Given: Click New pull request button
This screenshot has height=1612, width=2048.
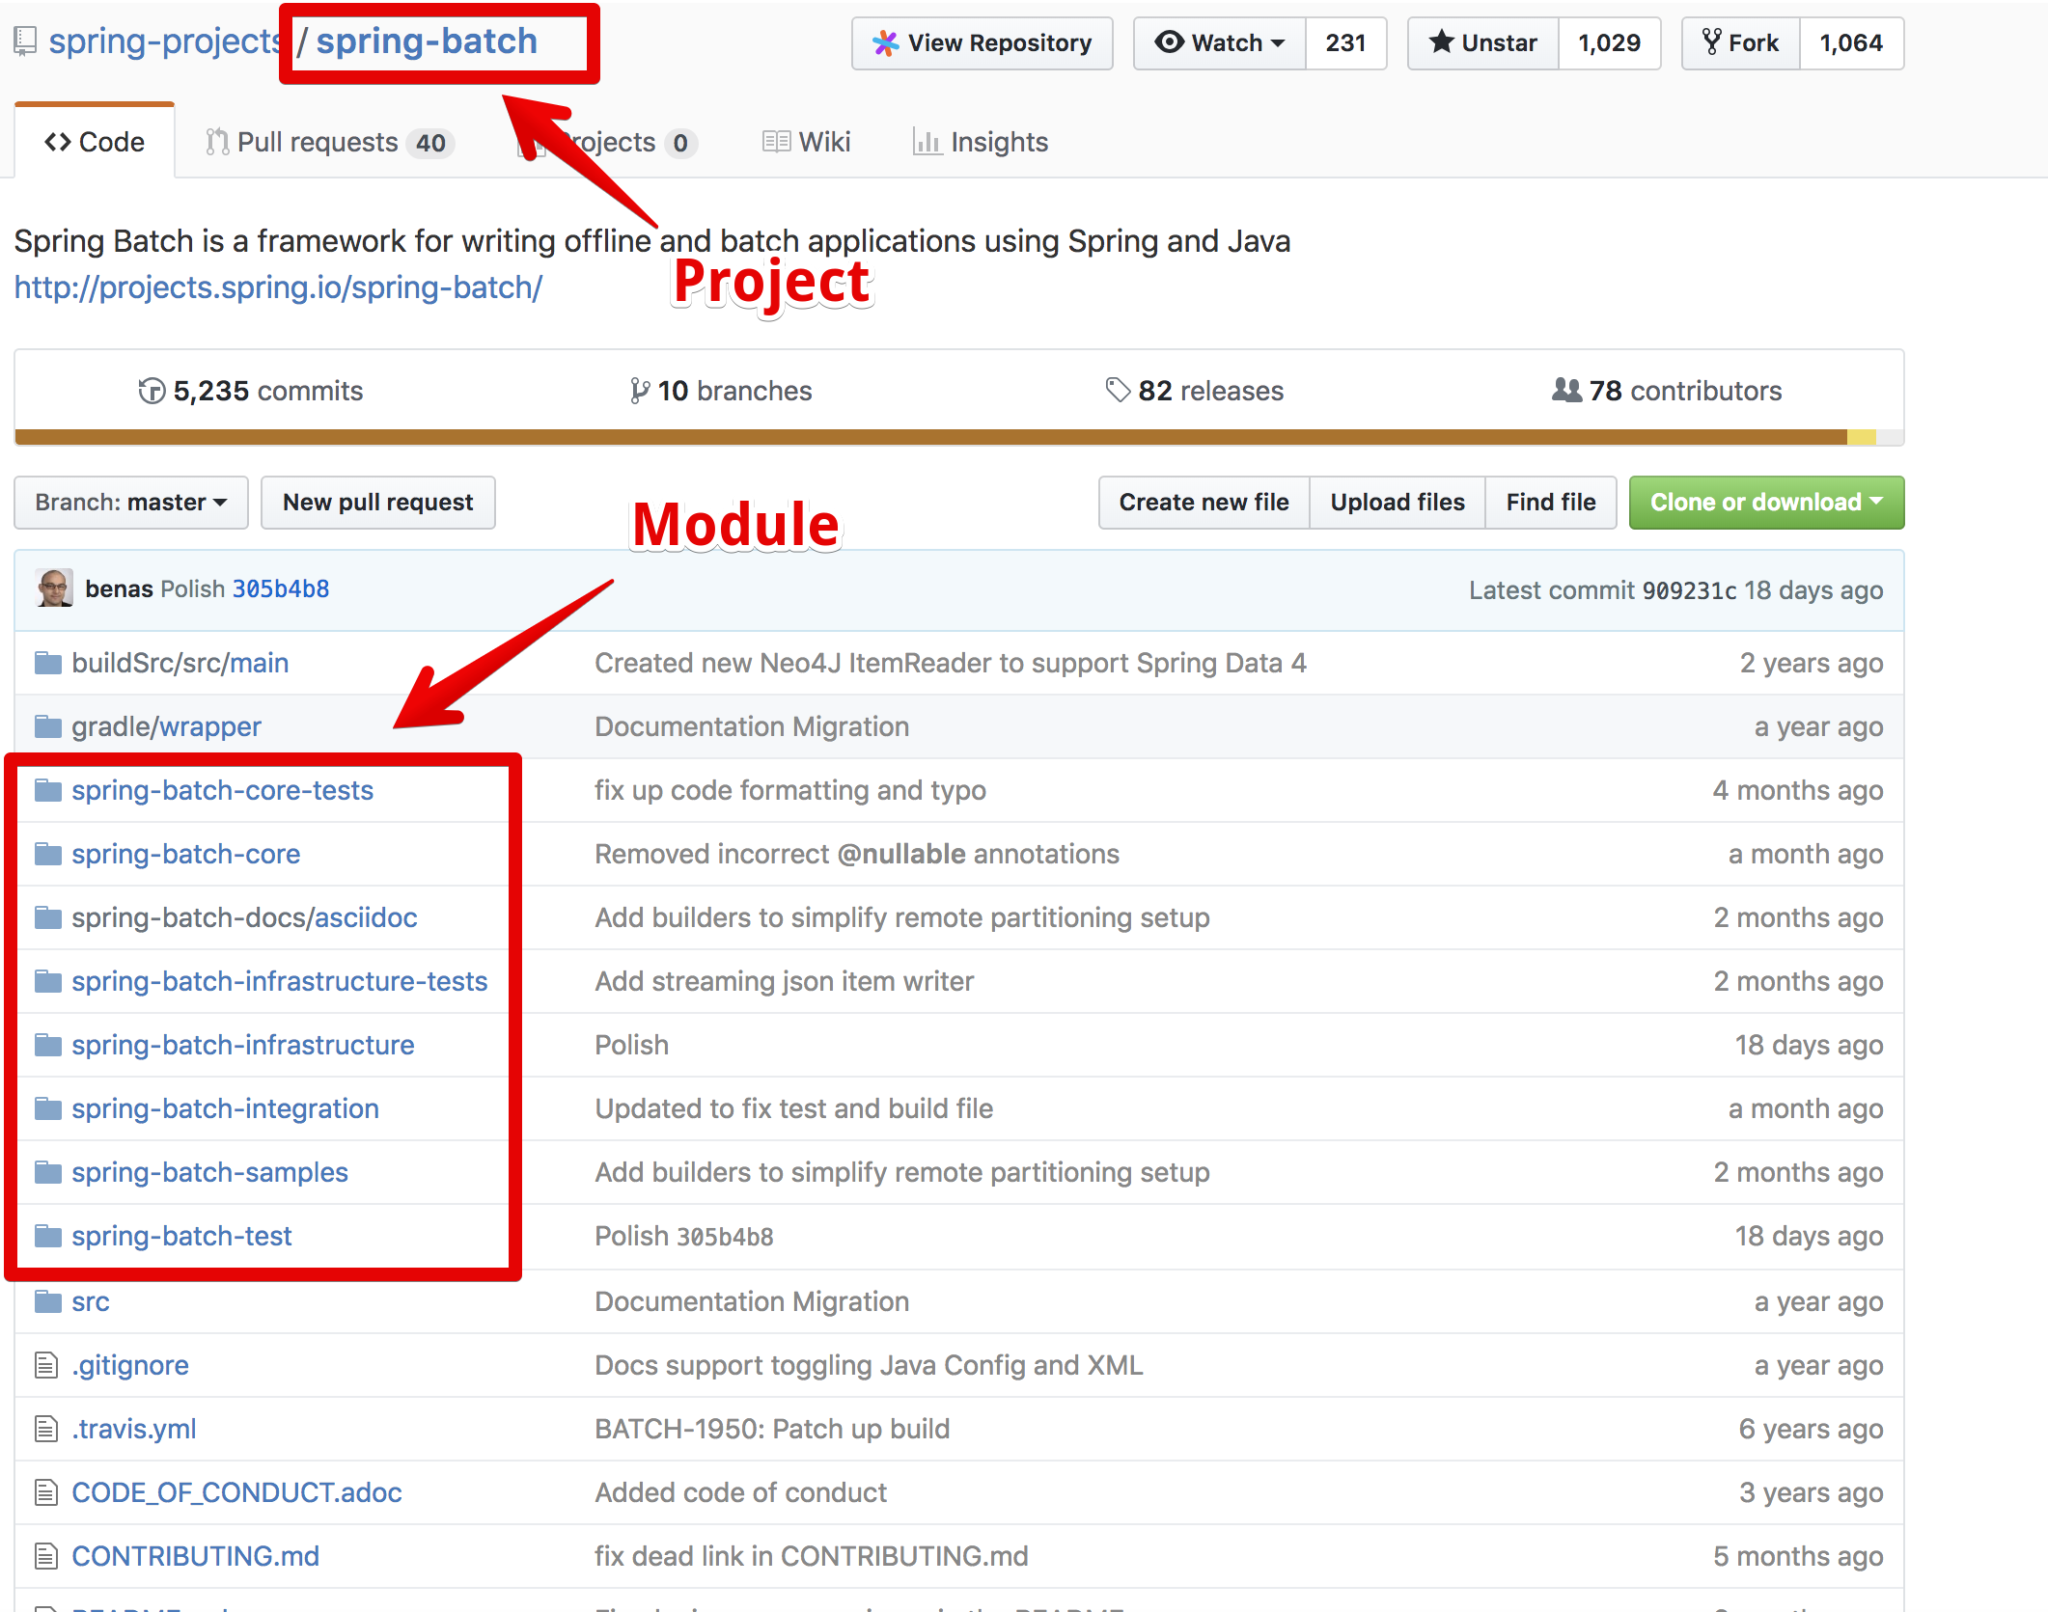Looking at the screenshot, I should click(378, 503).
